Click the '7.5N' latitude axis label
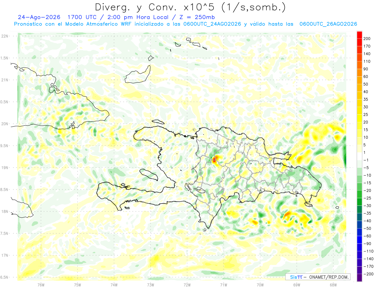 point(5,234)
